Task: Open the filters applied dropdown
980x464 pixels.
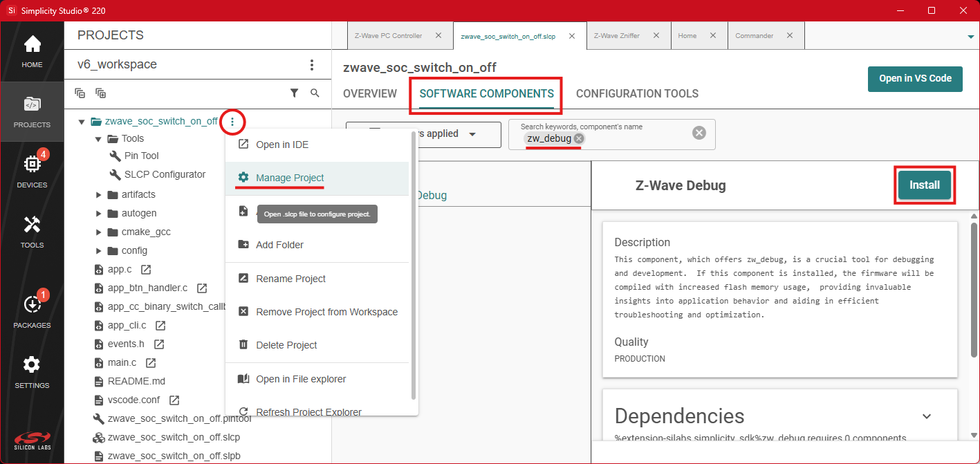Action: 472,134
